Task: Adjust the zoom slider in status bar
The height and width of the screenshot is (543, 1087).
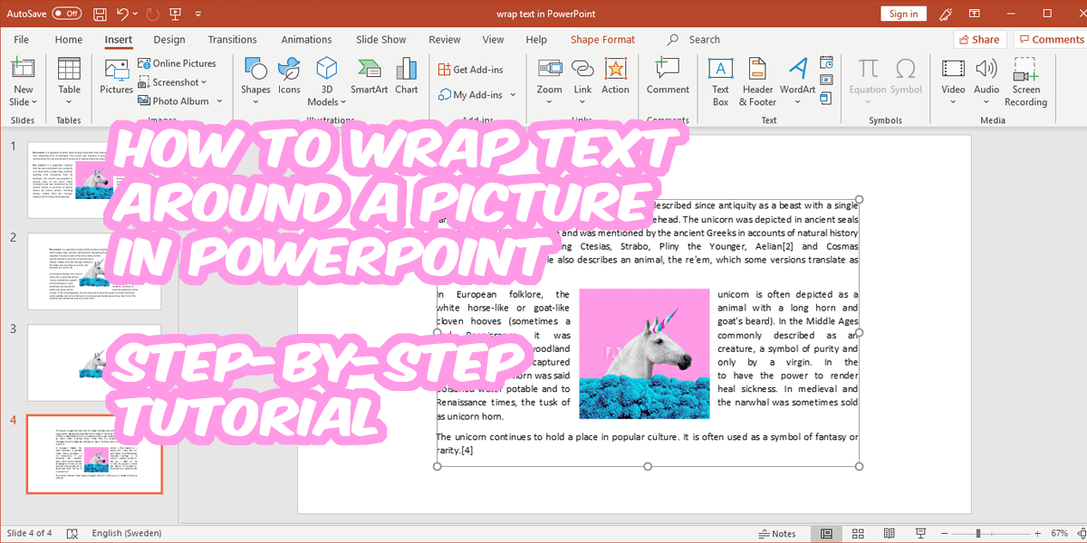Action: (978, 533)
